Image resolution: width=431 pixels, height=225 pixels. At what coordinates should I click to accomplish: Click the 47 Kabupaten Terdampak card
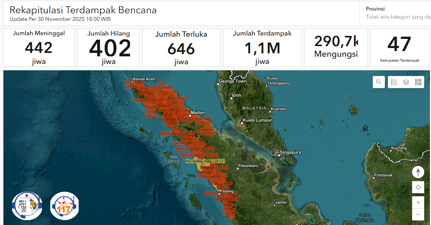(x=400, y=48)
